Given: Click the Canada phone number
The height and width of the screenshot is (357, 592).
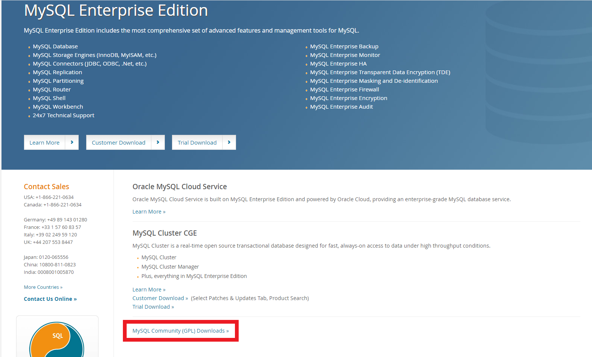Looking at the screenshot, I should 63,205.
